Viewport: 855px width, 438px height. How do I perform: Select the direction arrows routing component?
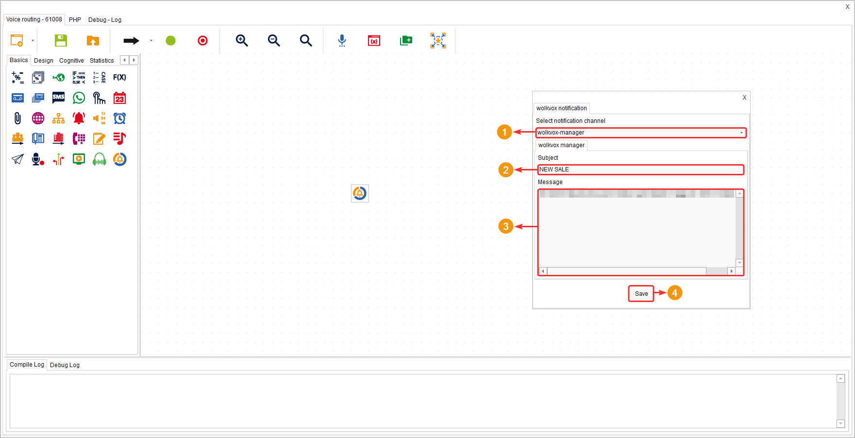coord(58,159)
